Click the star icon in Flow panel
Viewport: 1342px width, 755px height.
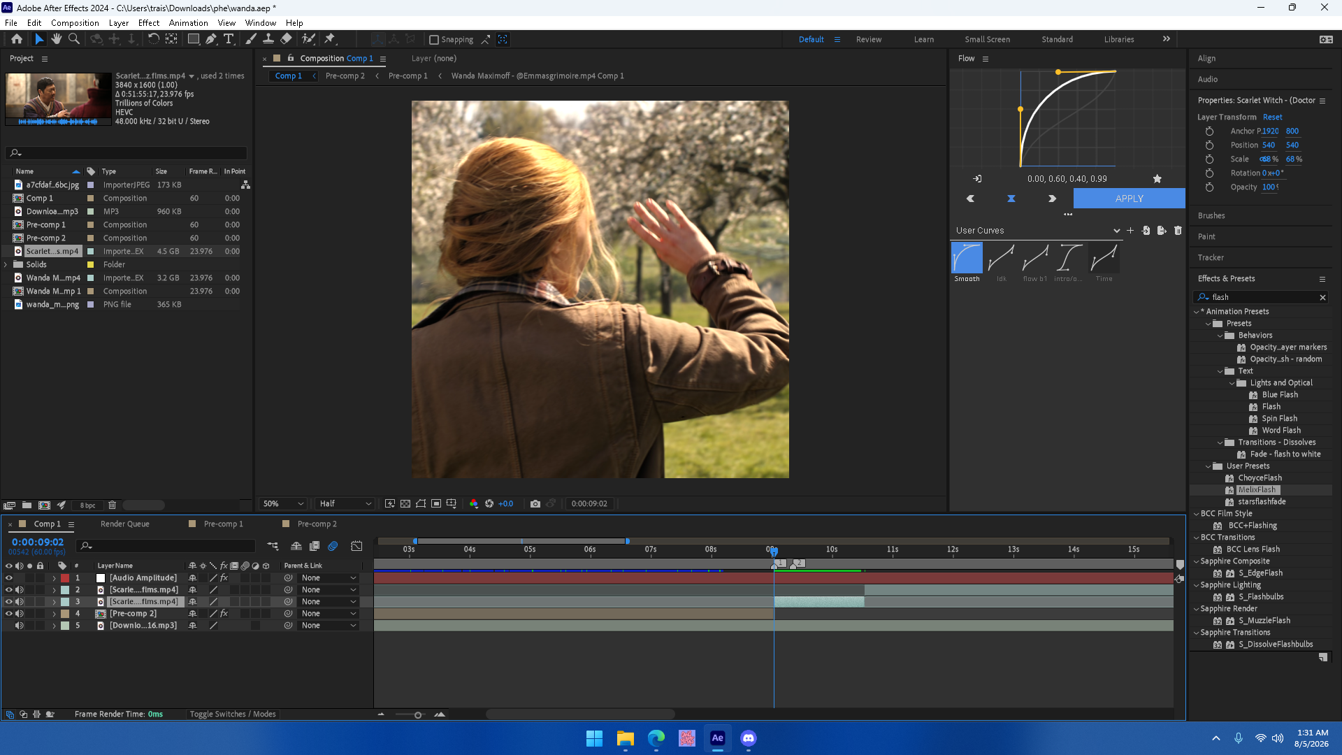[1157, 179]
